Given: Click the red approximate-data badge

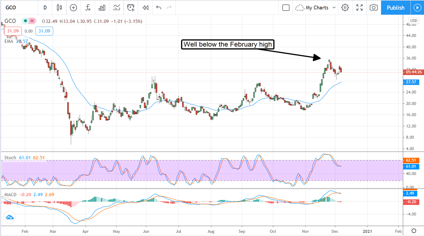Looking at the screenshot, I should point(32,21).
